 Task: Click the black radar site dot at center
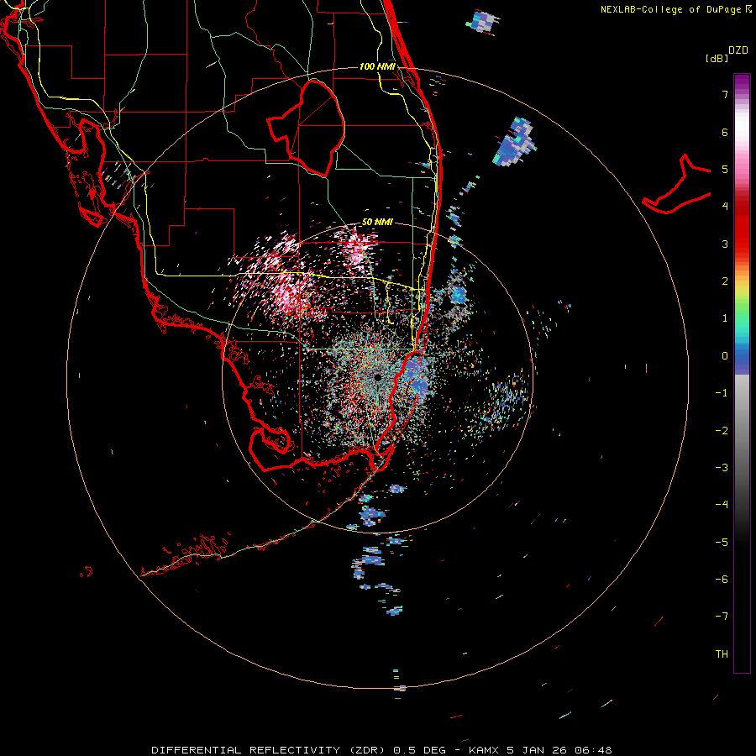click(x=377, y=377)
